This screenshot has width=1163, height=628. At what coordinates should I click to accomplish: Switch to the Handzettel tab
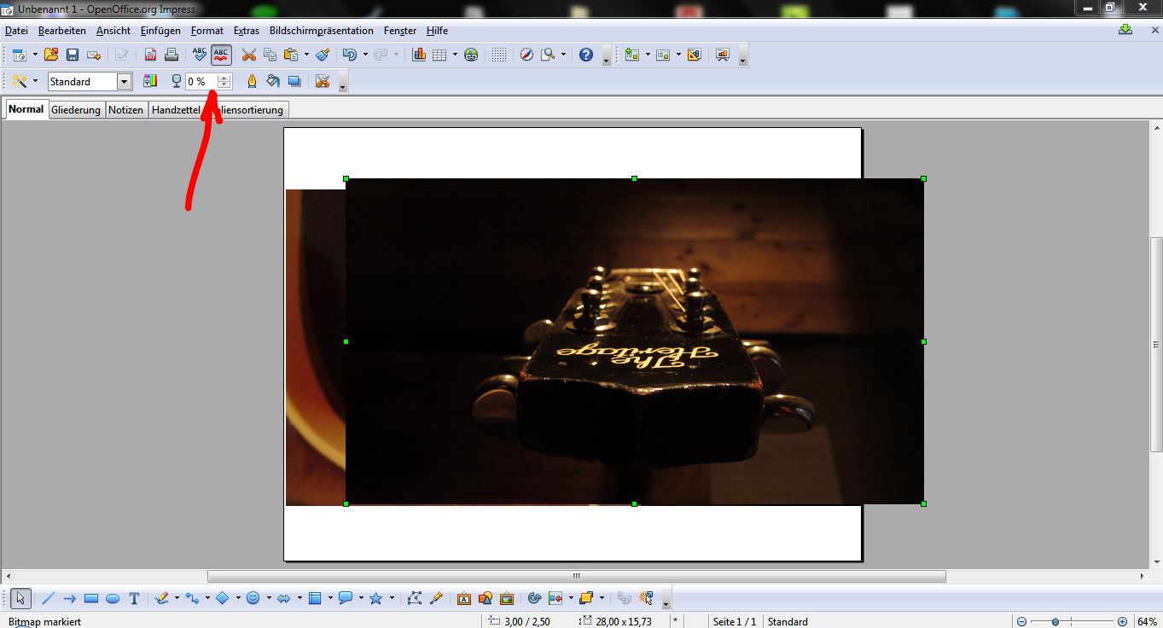tap(176, 110)
